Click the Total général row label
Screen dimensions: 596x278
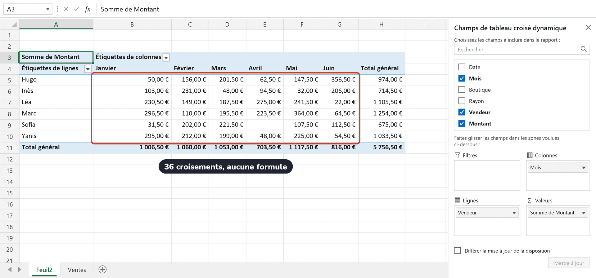coord(56,148)
